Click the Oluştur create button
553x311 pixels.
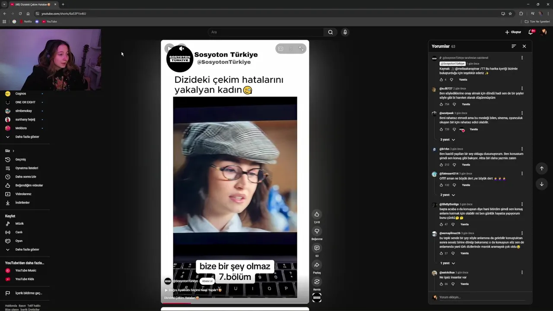(x=513, y=32)
